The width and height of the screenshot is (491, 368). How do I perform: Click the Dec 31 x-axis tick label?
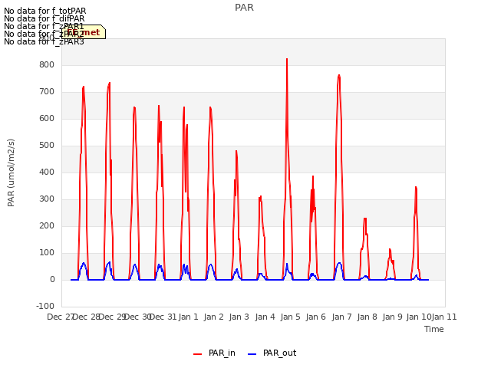click(163, 317)
